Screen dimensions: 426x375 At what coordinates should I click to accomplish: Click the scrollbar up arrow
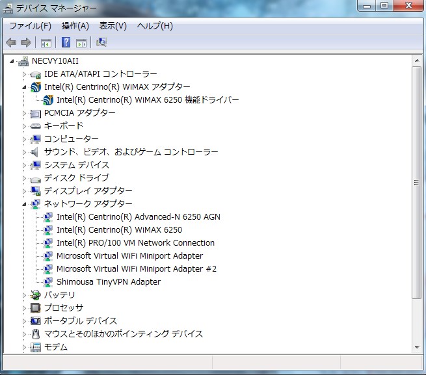point(417,60)
